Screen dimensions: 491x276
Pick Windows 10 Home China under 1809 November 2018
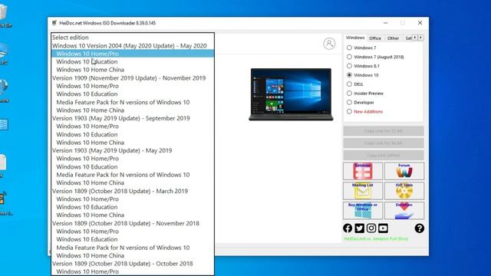click(133, 255)
